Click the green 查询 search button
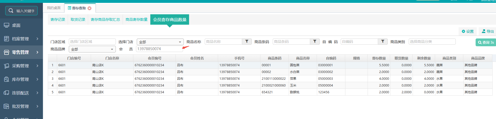Screen dimensions: 496x119 tap(486, 42)
